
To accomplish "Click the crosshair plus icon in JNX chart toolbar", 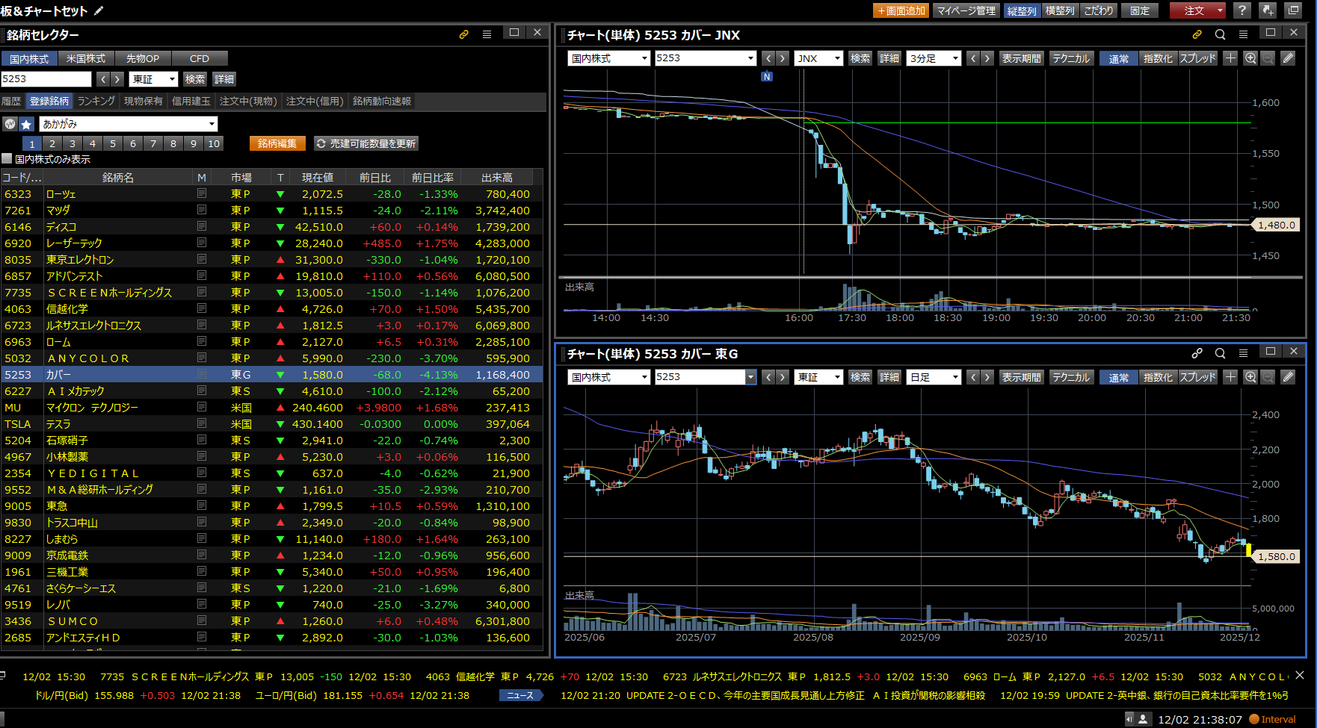I will point(1230,58).
